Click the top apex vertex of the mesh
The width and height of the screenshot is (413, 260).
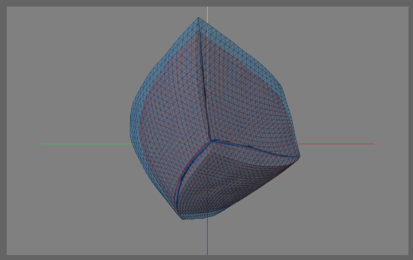198,17
